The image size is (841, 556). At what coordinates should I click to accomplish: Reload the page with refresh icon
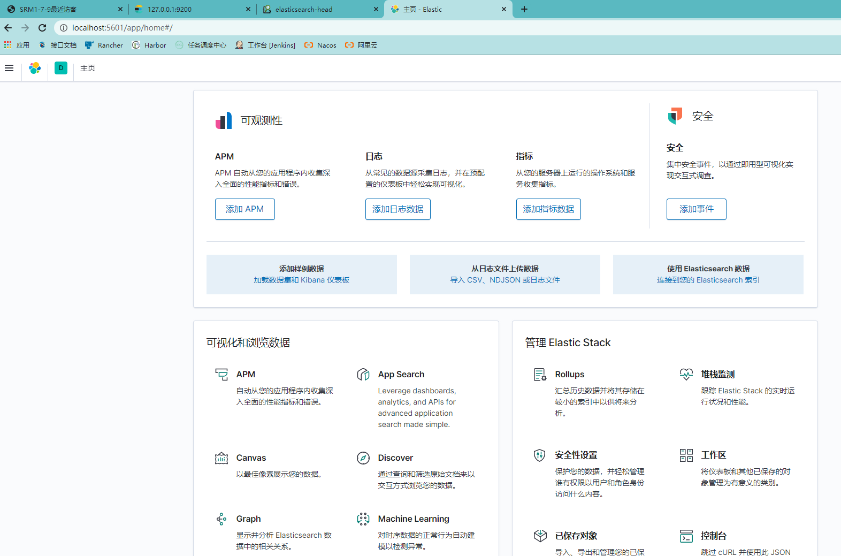pos(42,28)
